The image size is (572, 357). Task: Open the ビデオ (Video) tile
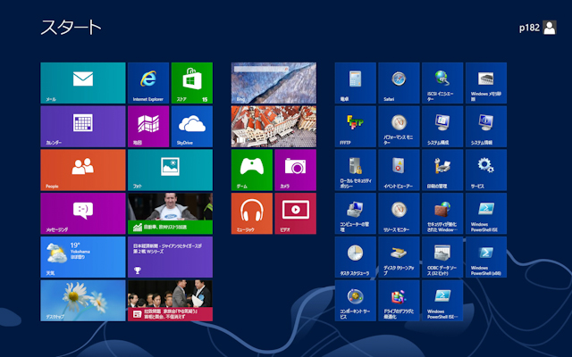(296, 213)
